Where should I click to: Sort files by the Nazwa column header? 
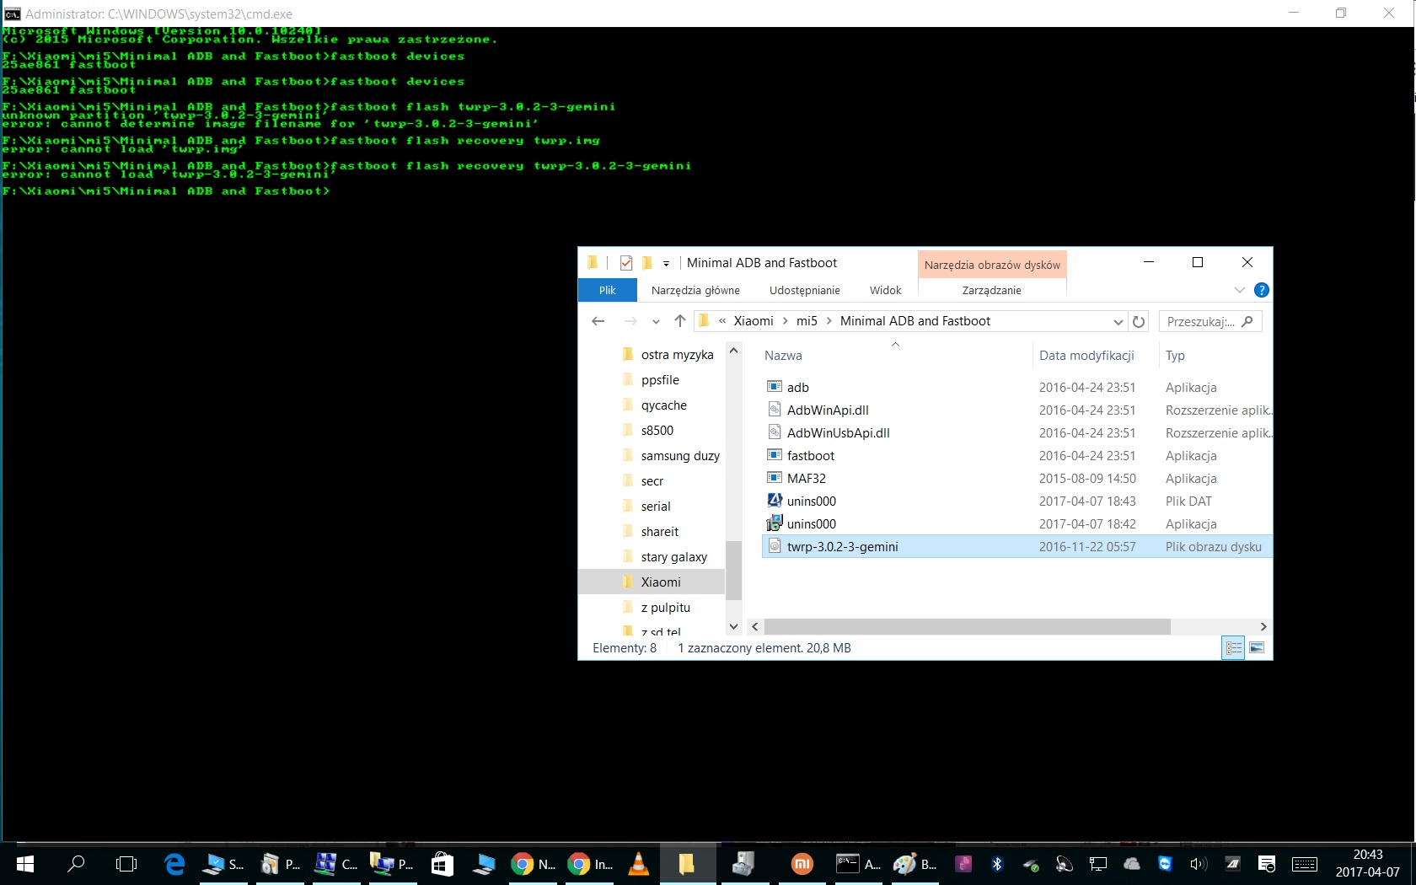coord(784,356)
